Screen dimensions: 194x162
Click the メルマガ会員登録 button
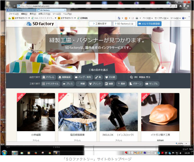tap(149, 23)
